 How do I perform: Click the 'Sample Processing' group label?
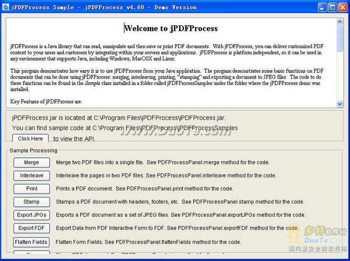[34, 150]
